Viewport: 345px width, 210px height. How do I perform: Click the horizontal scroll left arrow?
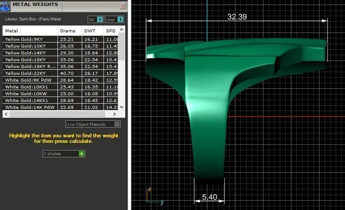click(6, 114)
